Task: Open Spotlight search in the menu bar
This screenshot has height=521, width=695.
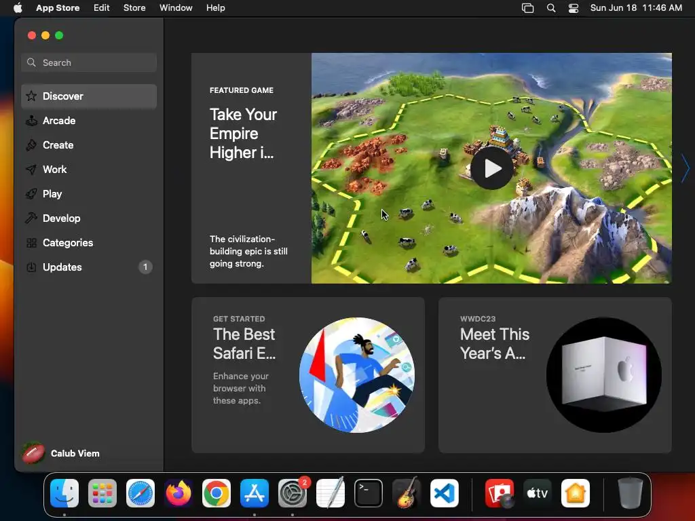Action: tap(551, 8)
